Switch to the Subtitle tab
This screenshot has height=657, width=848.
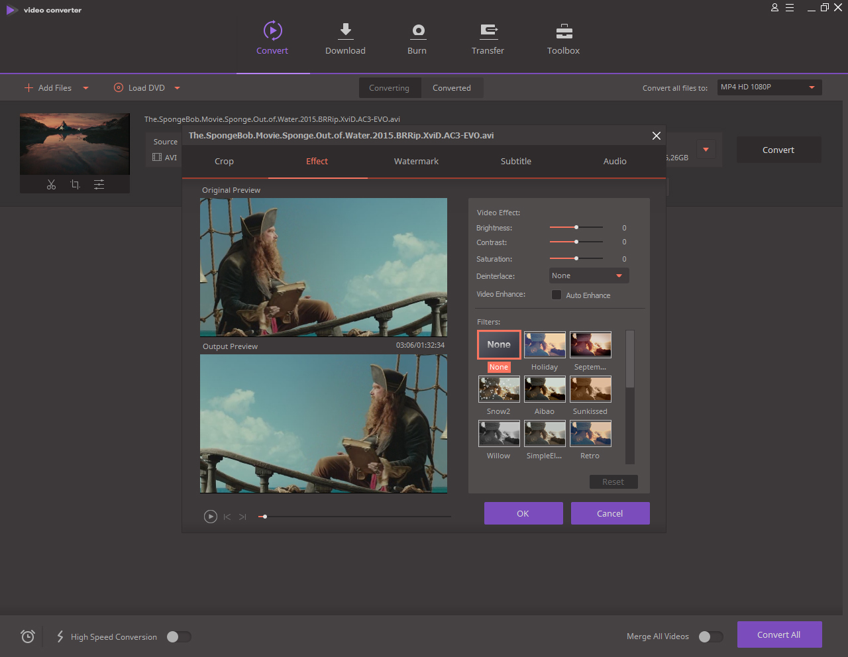click(516, 161)
